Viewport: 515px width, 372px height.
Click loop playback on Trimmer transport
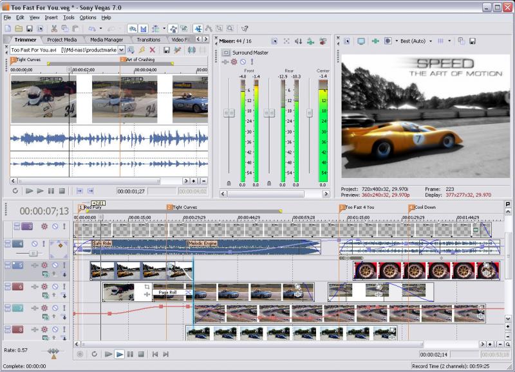click(15, 191)
